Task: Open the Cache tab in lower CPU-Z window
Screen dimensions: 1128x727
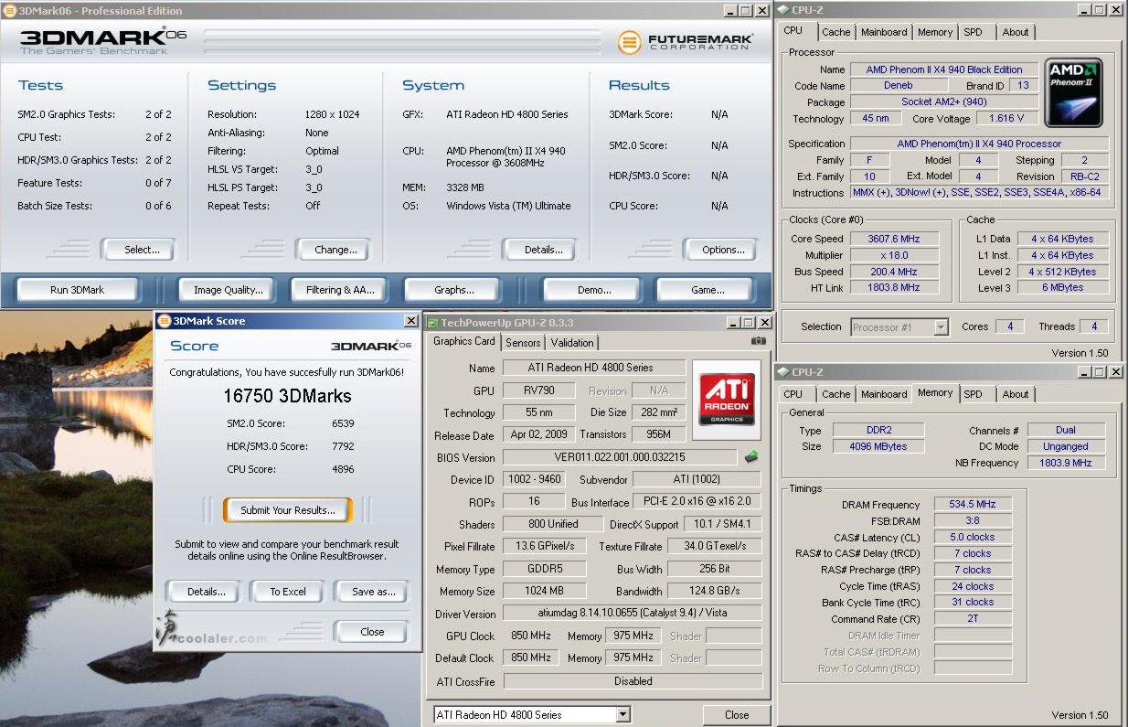Action: pyautogui.click(x=835, y=394)
